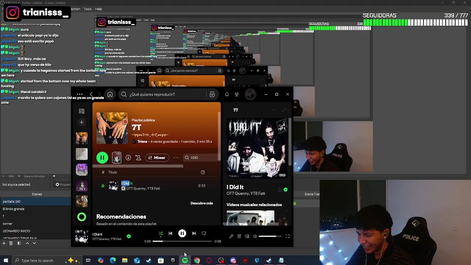Go back with Spotify's left arrow

tap(92, 95)
